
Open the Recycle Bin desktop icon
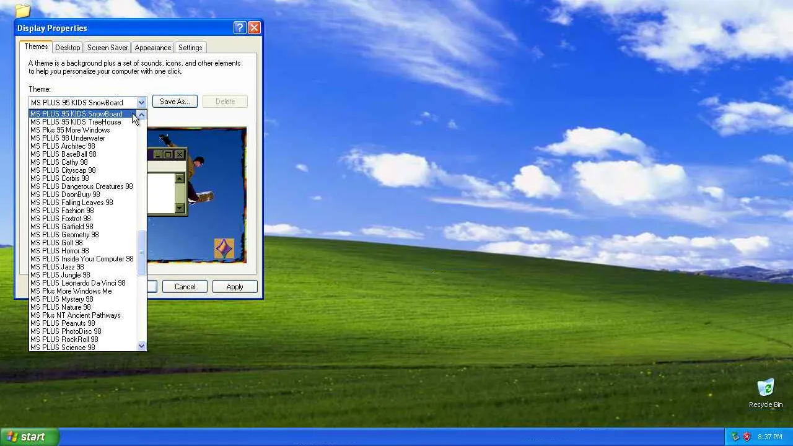click(x=766, y=393)
